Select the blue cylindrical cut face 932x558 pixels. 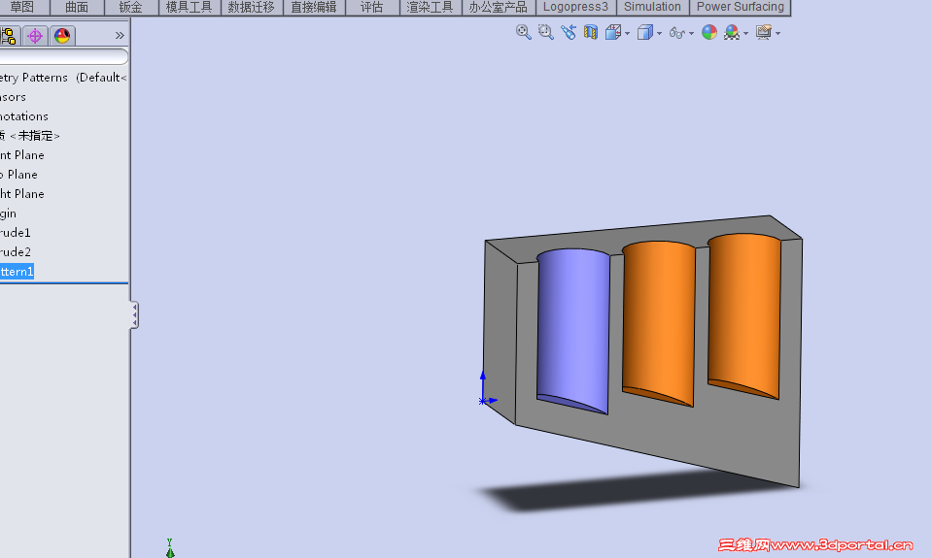[x=573, y=329]
